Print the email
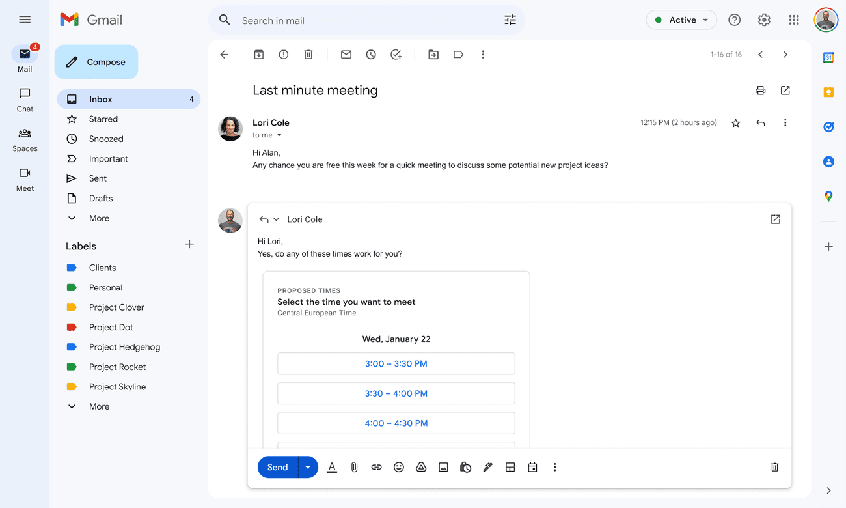 760,90
